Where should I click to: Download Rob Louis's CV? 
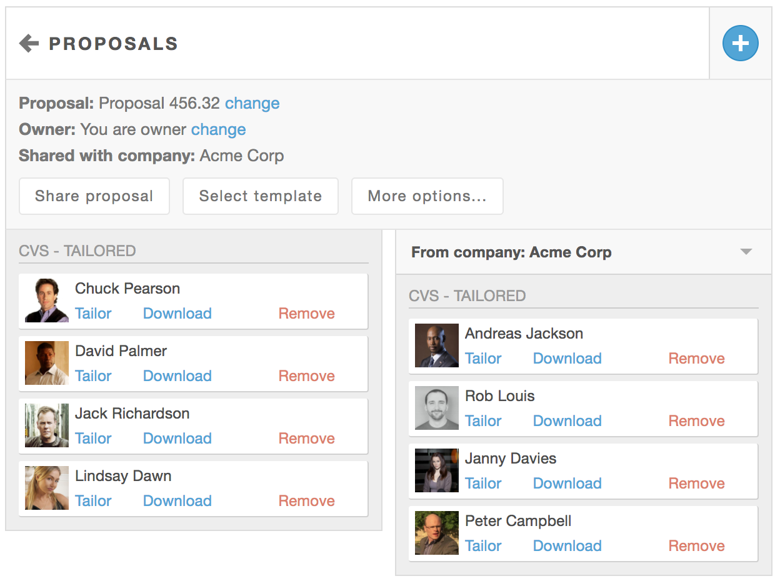click(567, 421)
